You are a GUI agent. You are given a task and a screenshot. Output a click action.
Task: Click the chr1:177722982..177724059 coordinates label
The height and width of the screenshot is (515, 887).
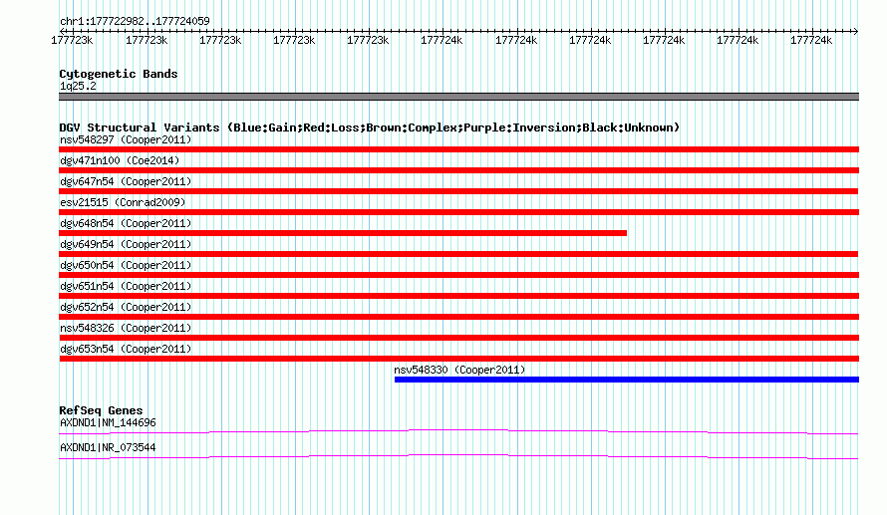pyautogui.click(x=135, y=22)
